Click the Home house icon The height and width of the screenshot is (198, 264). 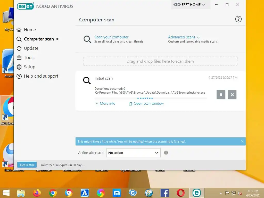(x=19, y=30)
